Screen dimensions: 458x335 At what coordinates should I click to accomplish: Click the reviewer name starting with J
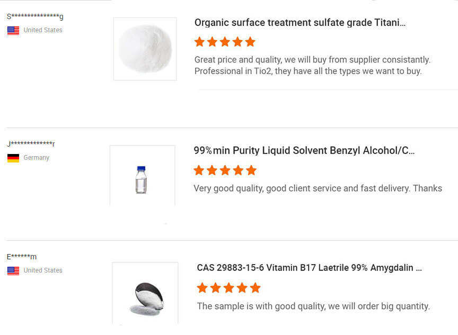31,144
